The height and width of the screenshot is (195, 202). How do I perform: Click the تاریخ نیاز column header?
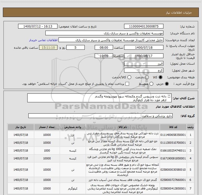[x=21, y=127]
